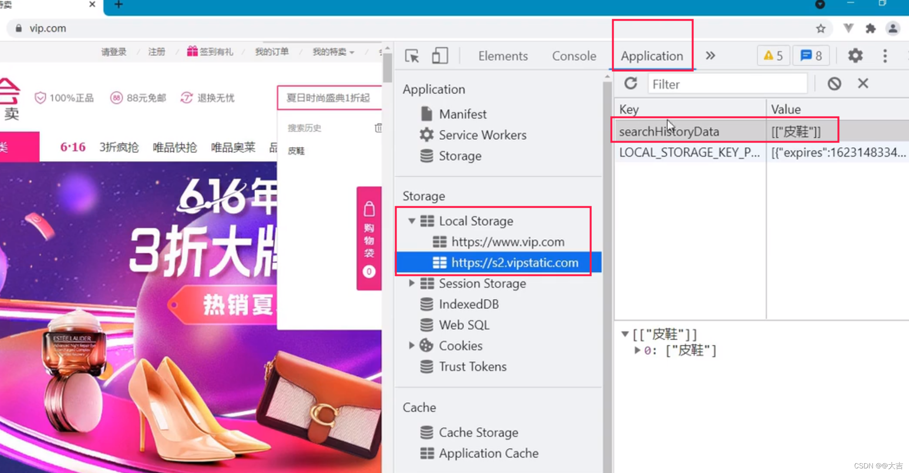Open 我的订单 orders link
Viewport: 909px width, 473px height.
click(272, 52)
